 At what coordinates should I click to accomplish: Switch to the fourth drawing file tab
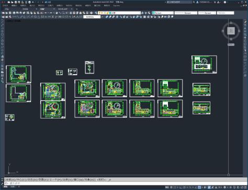[63, 9]
